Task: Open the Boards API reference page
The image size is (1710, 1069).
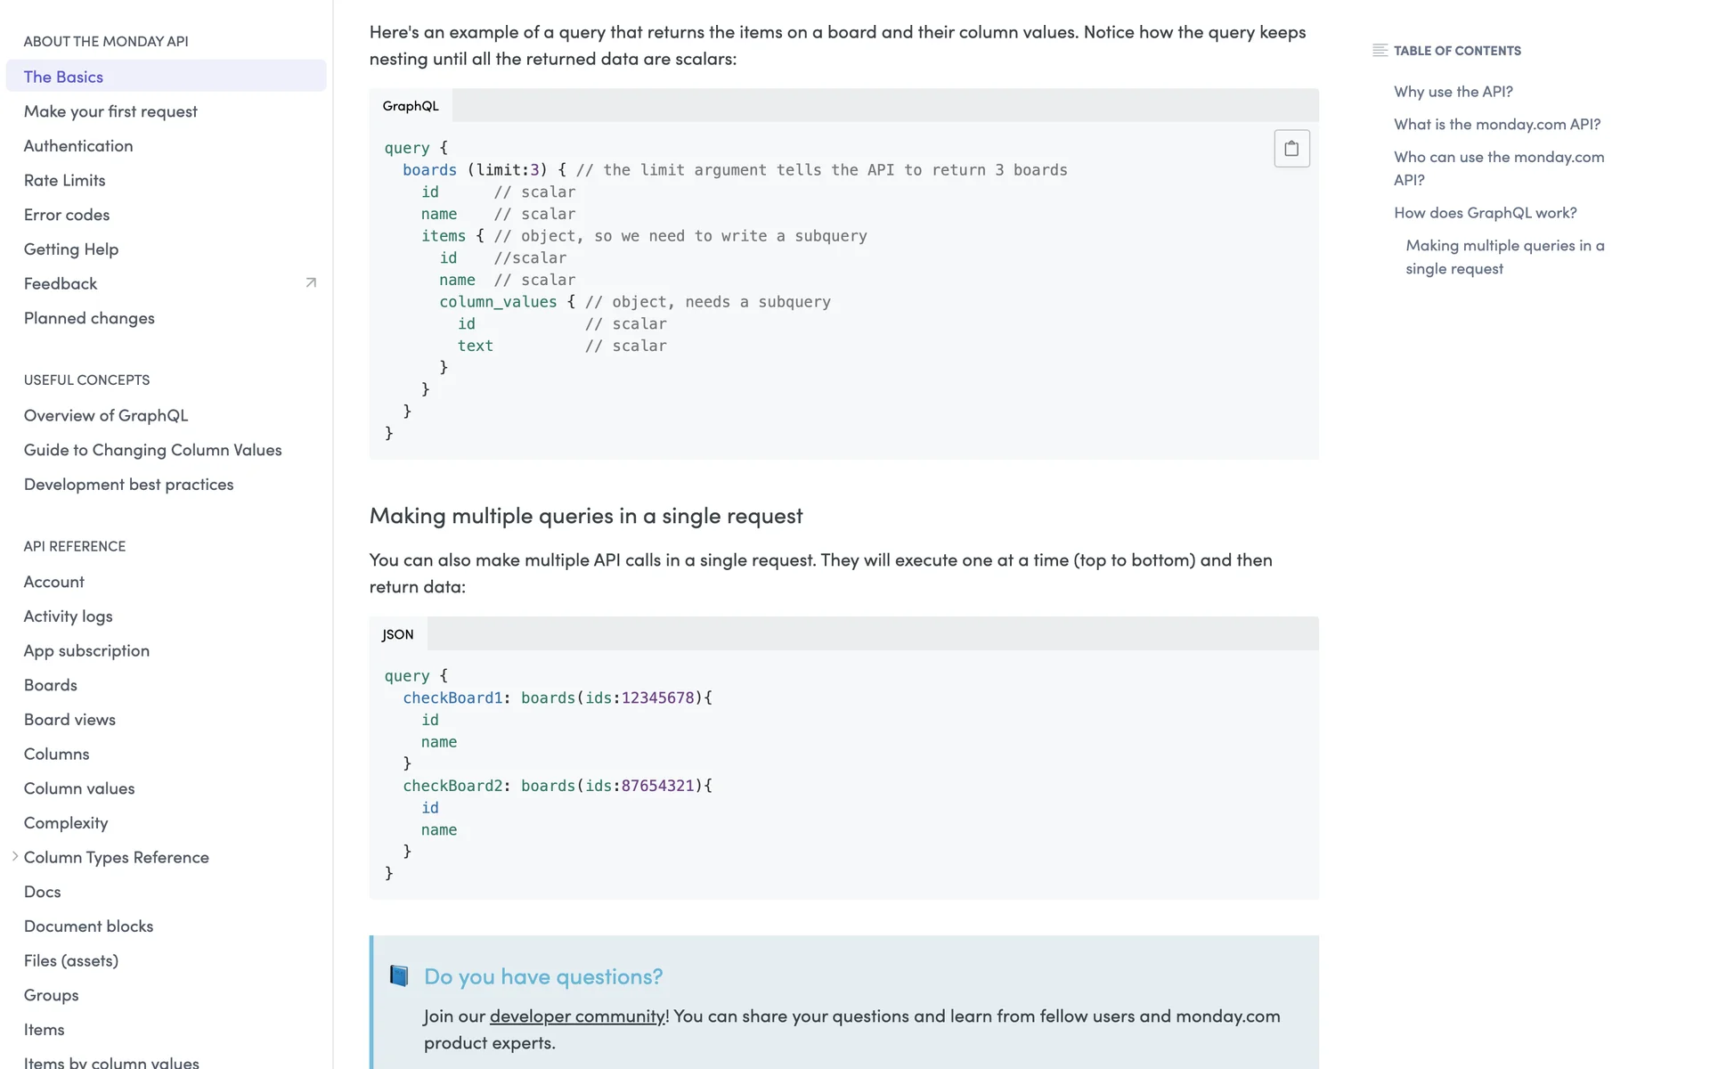Action: pos(51,686)
